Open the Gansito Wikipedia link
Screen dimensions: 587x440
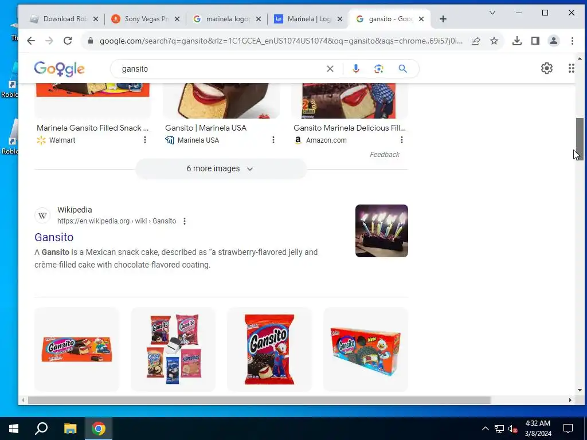click(x=54, y=237)
